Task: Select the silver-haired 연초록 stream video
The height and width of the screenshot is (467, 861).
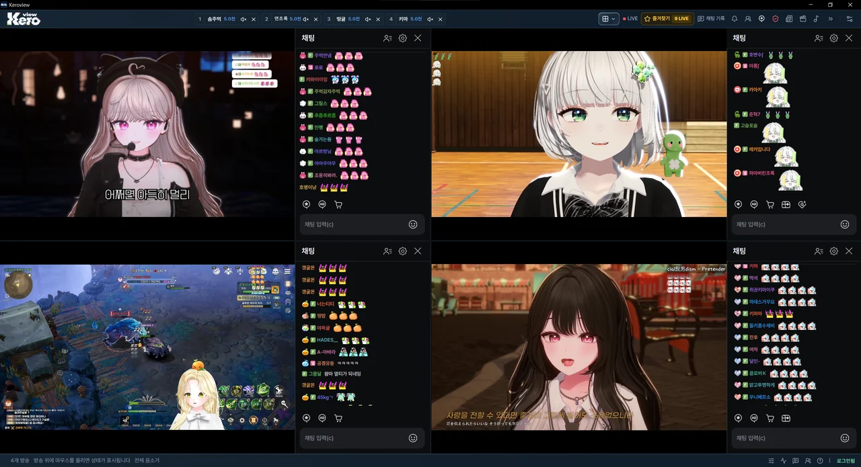Action: (x=579, y=134)
